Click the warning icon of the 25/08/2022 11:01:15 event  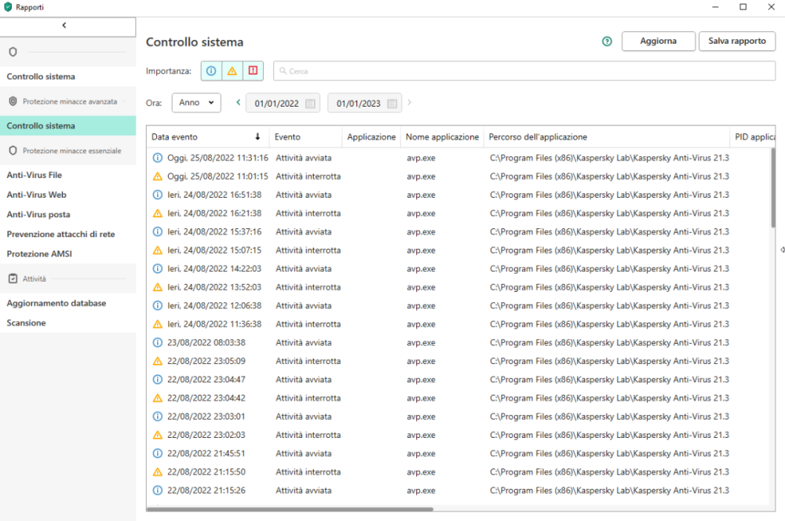pyautogui.click(x=158, y=177)
